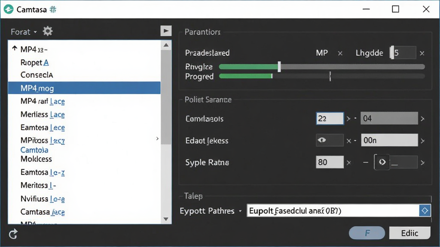Select the Camtasa lace entry
Image resolution: width=440 pixels, height=247 pixels.
tap(43, 212)
